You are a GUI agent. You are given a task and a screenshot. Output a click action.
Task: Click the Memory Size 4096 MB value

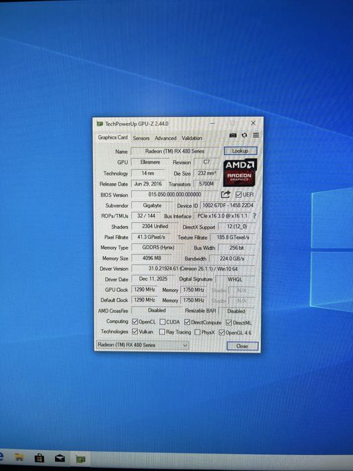click(152, 258)
